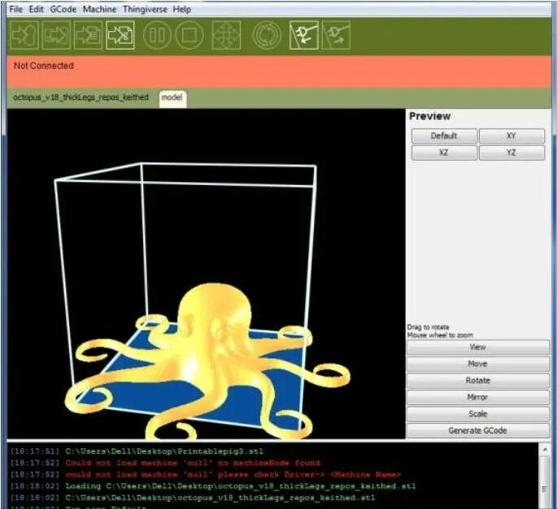The width and height of the screenshot is (557, 509).
Task: Click the 18:18:02 octopus path line without 'Loading'
Action: 193,498
